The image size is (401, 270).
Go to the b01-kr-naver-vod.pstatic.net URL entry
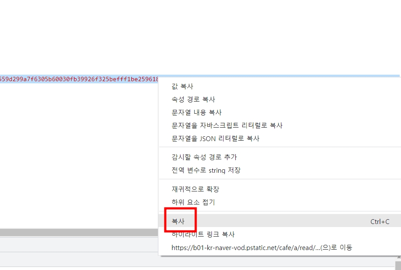[x=280, y=247]
